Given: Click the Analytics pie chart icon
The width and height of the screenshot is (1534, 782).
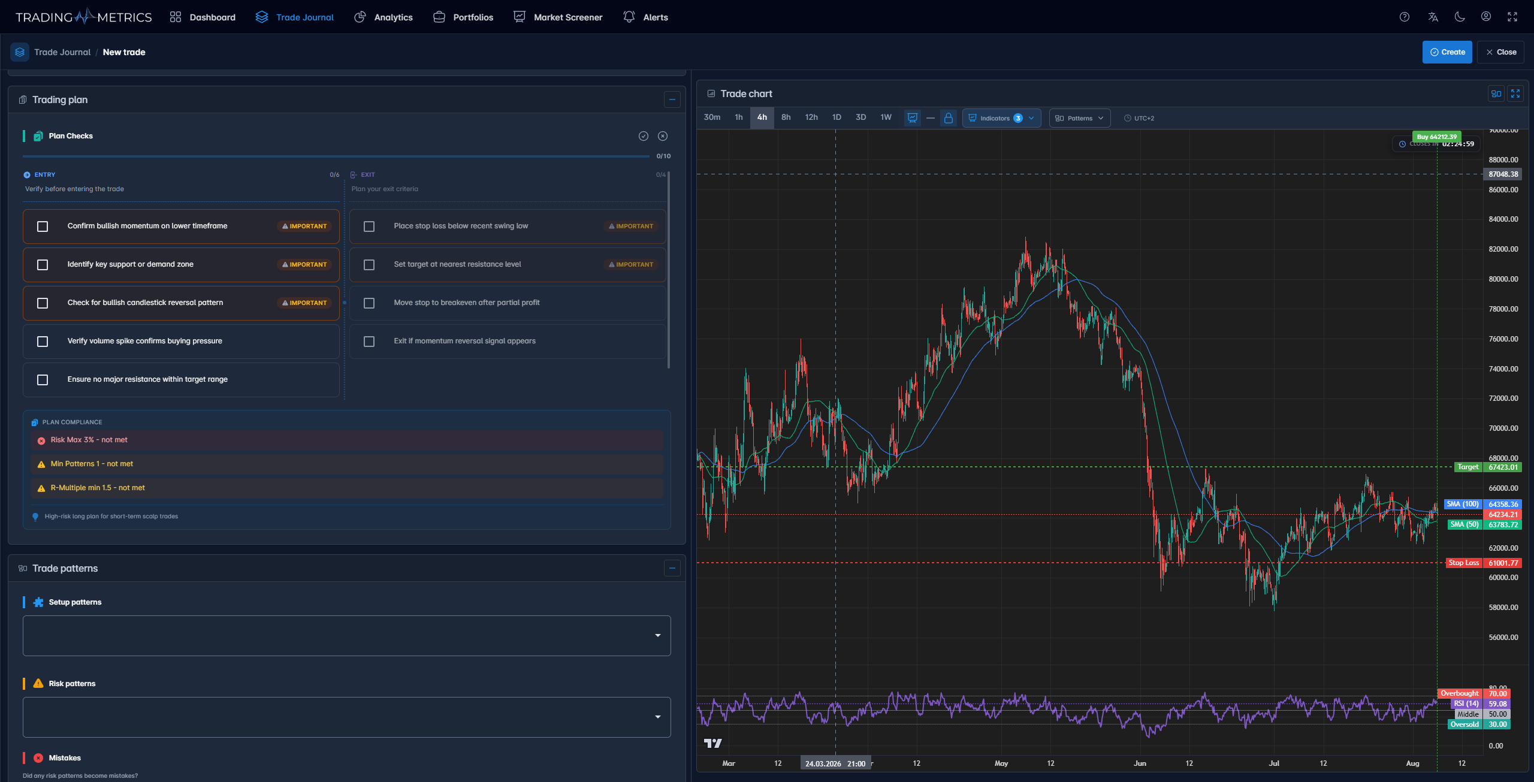Looking at the screenshot, I should (360, 17).
